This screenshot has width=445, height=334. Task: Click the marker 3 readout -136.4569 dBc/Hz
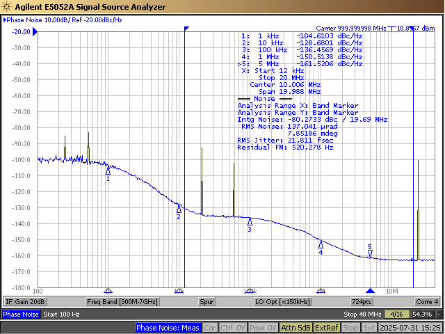point(329,50)
